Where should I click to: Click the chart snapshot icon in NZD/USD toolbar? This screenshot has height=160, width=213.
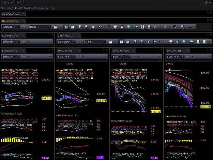click(x=149, y=27)
